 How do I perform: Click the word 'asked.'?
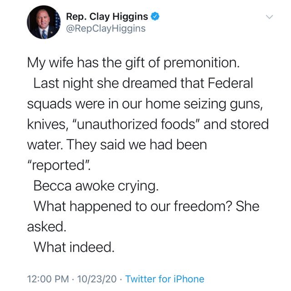point(47,227)
